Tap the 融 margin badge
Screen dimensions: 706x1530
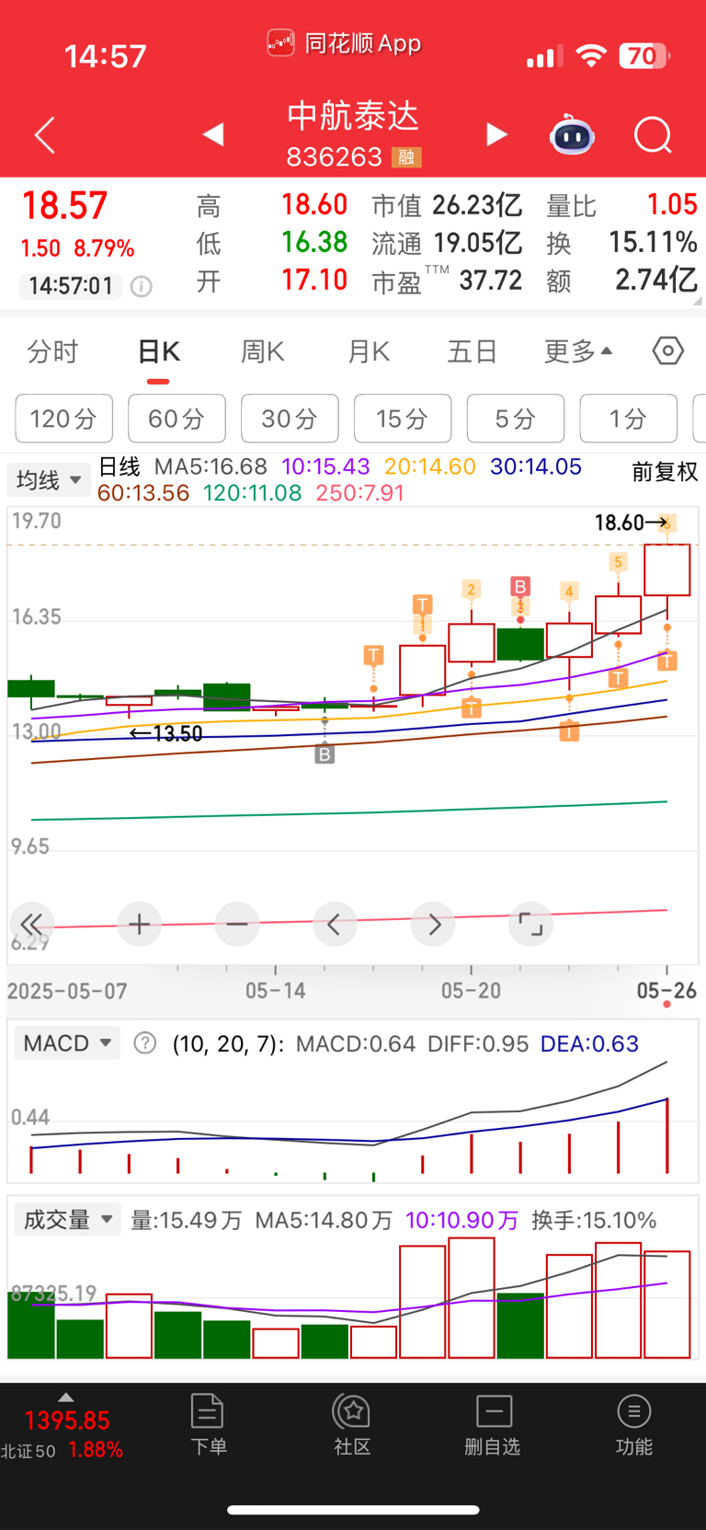coord(406,157)
